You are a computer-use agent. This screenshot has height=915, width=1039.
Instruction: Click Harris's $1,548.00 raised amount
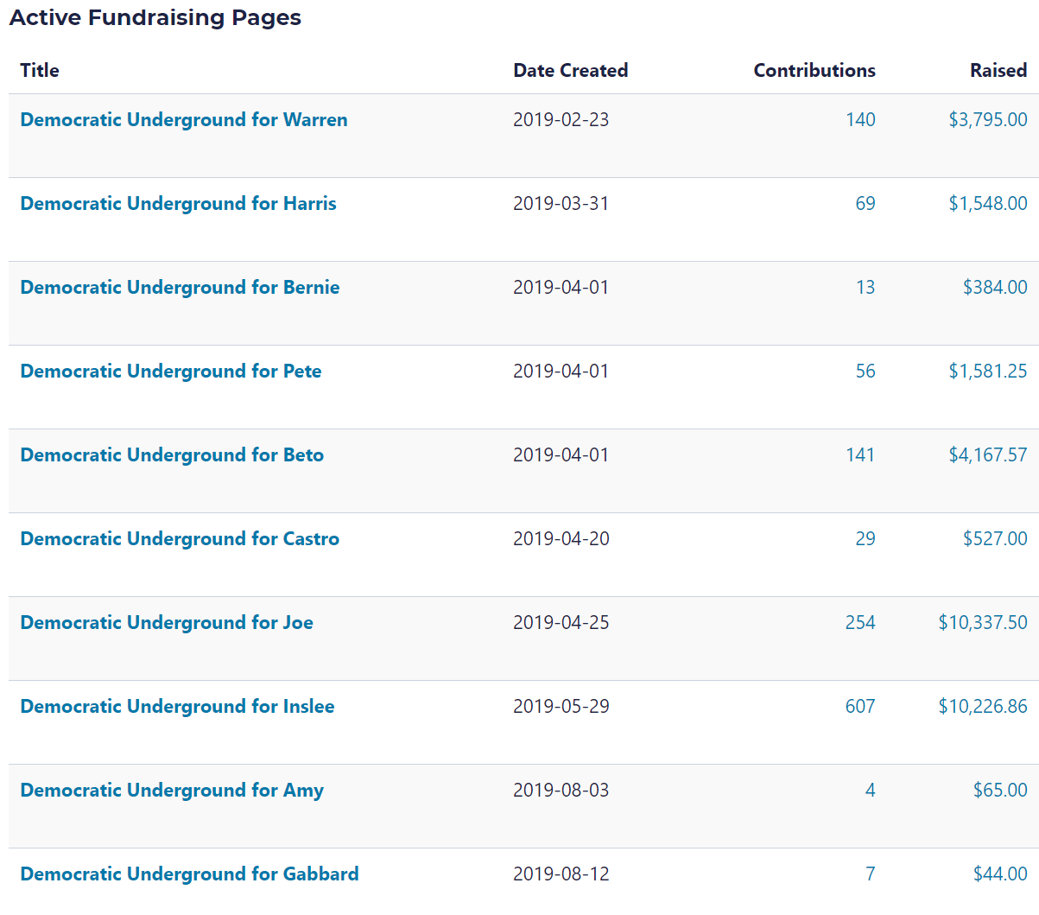(987, 204)
